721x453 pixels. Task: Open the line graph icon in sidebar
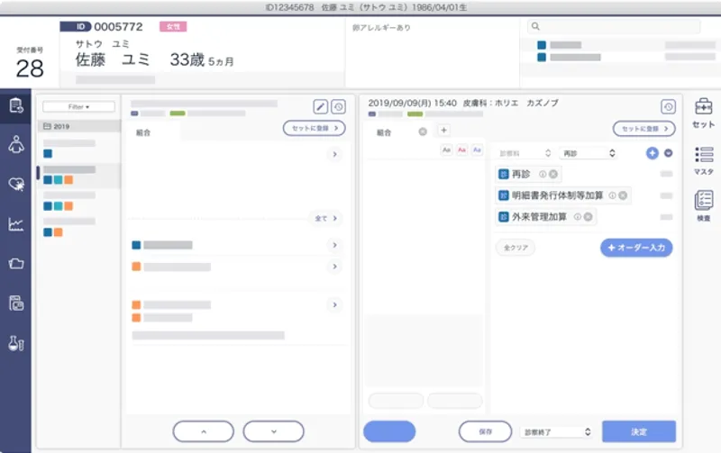coord(15,224)
